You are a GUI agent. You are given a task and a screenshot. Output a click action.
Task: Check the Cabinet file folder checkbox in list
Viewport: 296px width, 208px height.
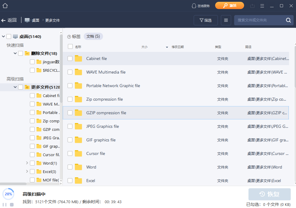(70, 58)
